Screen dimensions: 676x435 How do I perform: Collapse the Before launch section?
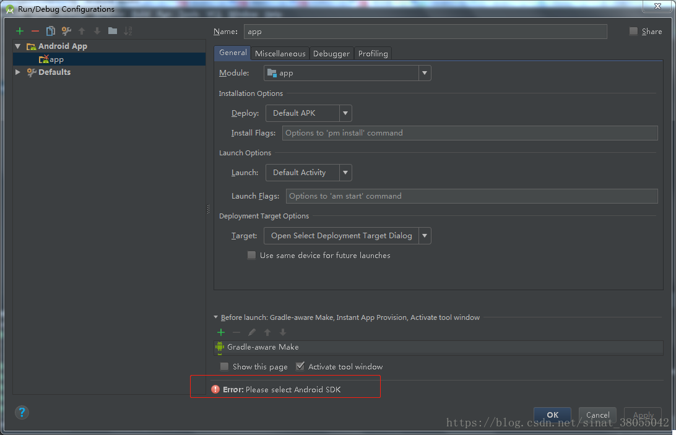pos(216,317)
